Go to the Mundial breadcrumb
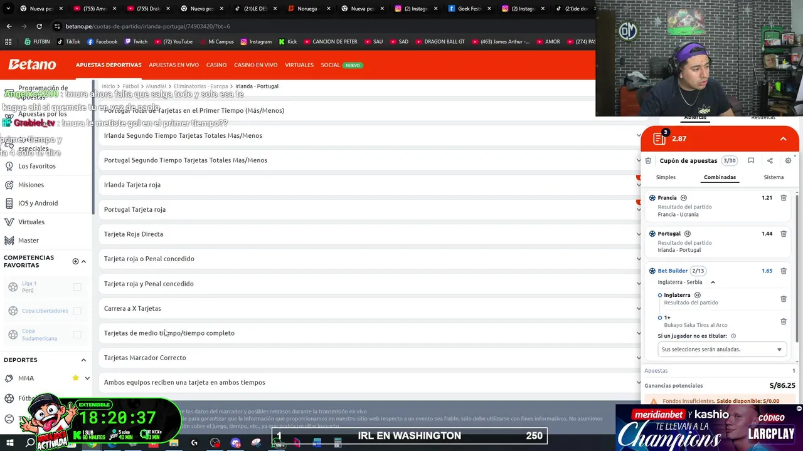This screenshot has width=803, height=451. point(156,86)
